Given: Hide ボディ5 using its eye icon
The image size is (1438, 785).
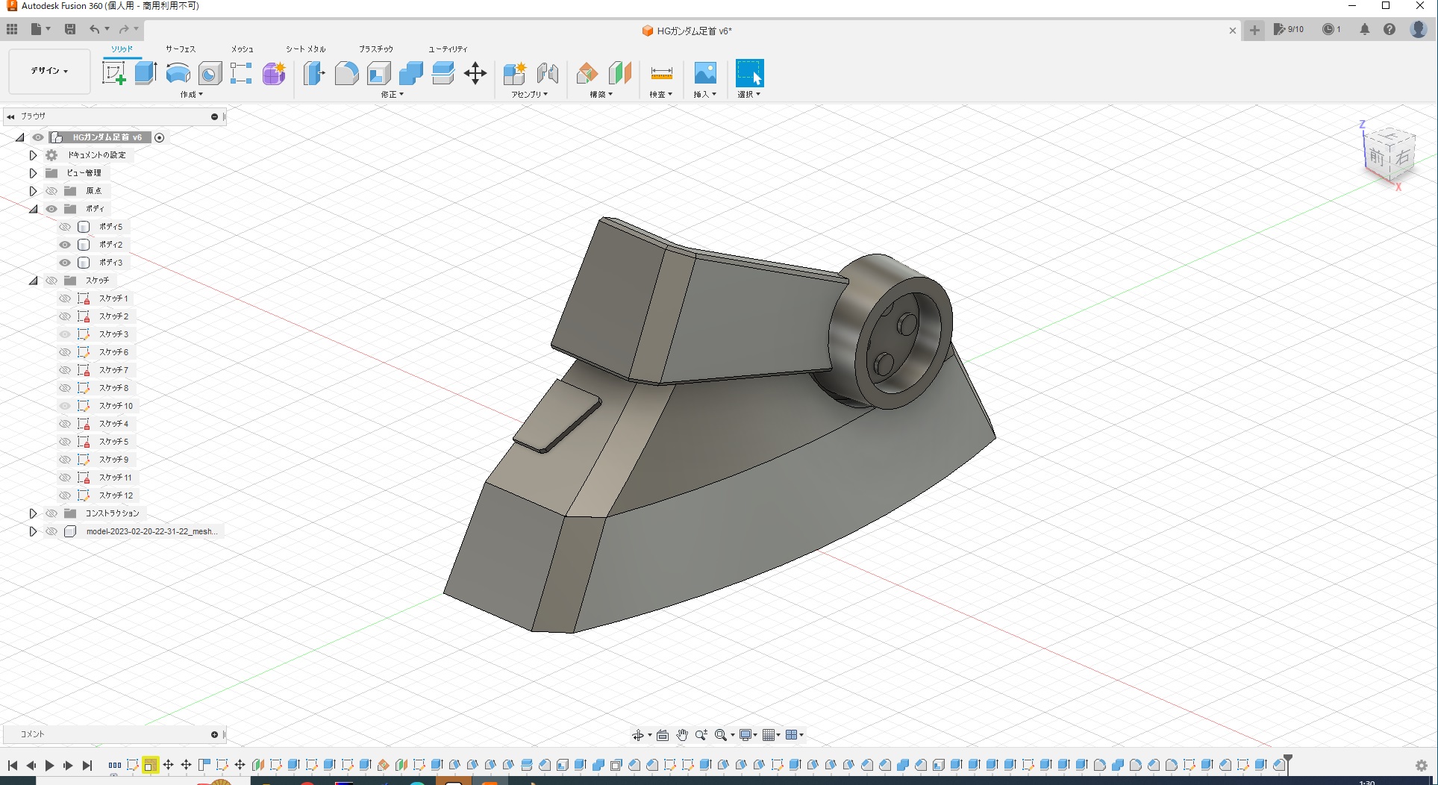Looking at the screenshot, I should 65,227.
